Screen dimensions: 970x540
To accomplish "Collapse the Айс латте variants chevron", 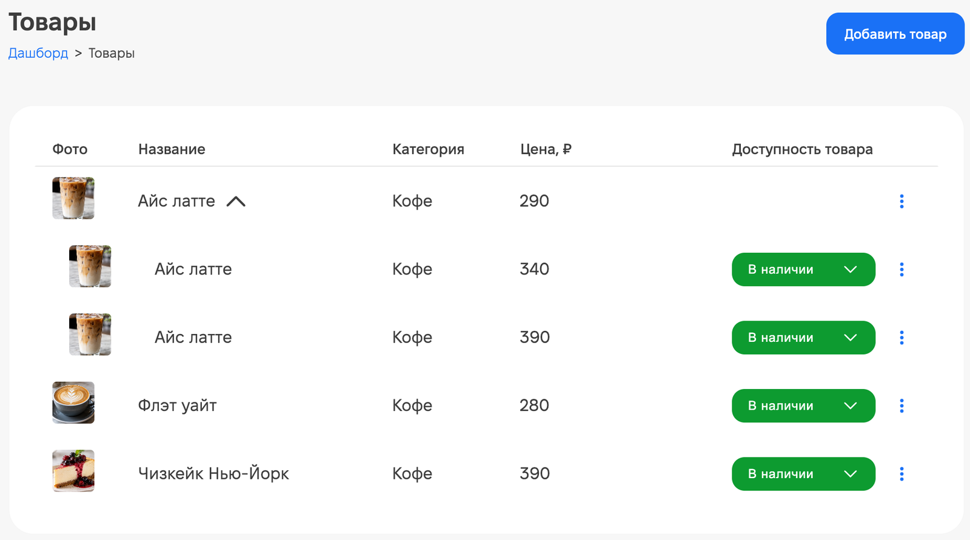I will click(x=236, y=201).
